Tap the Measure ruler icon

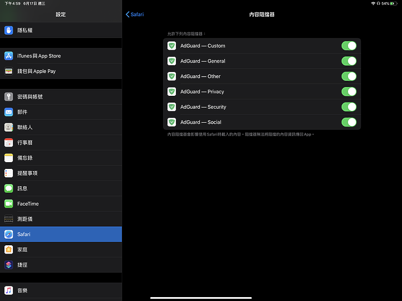[x=9, y=219]
